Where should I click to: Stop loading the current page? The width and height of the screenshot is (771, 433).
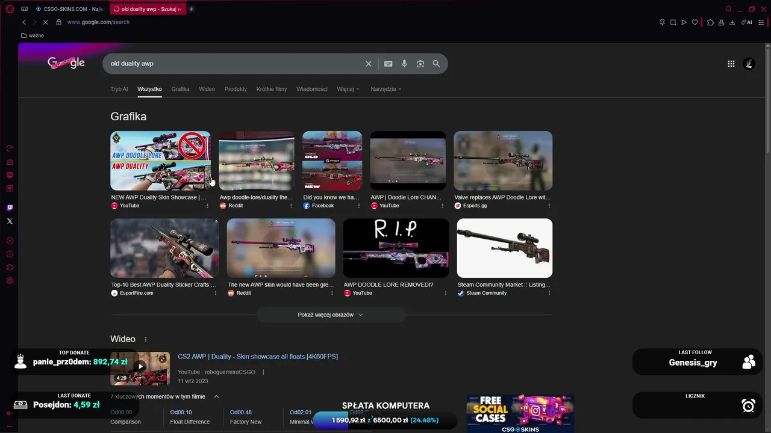pos(45,22)
